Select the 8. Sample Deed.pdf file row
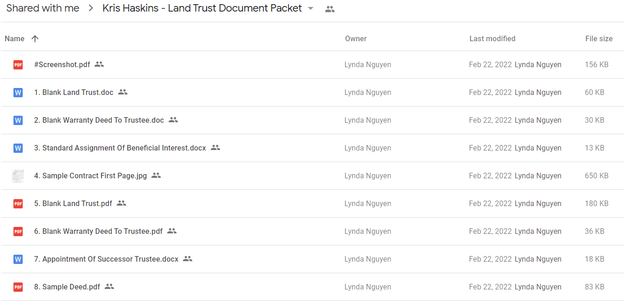Image resolution: width=624 pixels, height=301 pixels. [312, 287]
